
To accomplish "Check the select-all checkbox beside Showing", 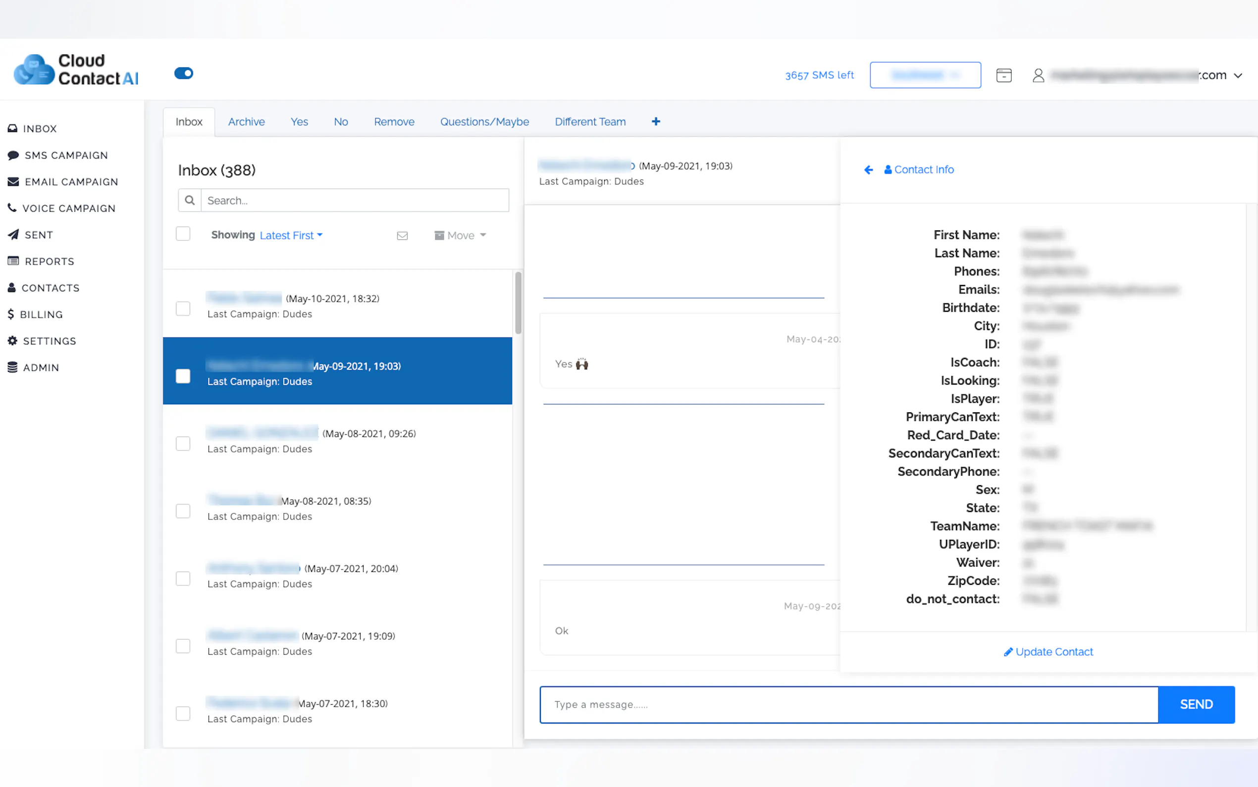I will tap(183, 234).
